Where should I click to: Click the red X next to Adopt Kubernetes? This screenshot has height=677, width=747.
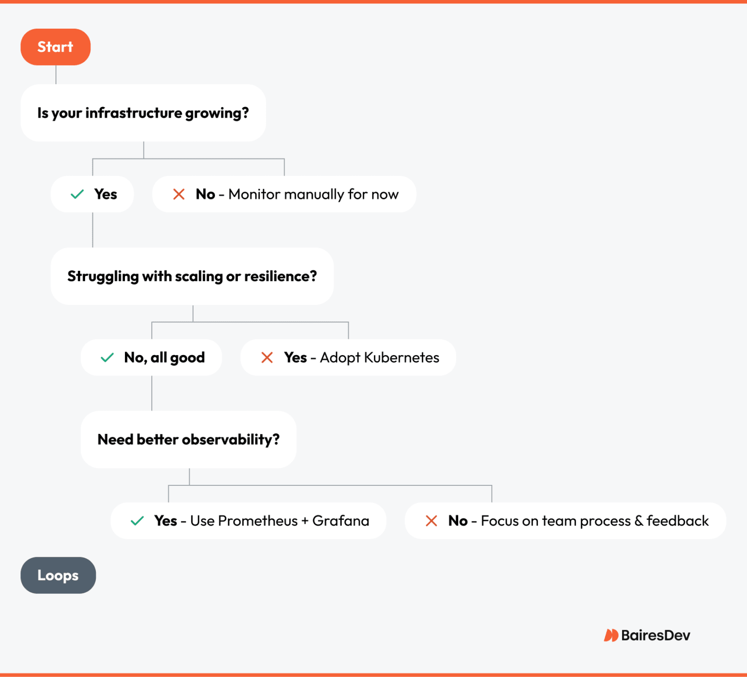(267, 358)
